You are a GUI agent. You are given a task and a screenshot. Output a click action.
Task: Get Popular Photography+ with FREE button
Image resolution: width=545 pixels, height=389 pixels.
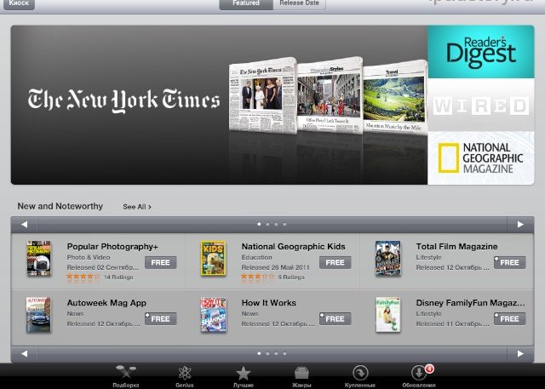(161, 262)
